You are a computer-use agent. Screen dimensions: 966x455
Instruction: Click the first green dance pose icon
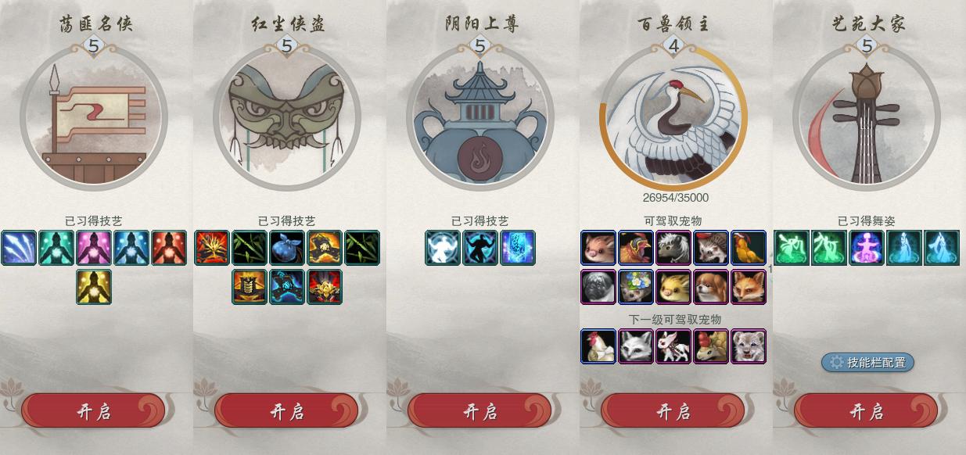point(792,248)
